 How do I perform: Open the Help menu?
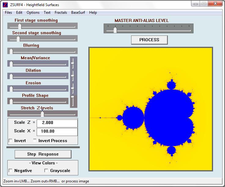pos(93,13)
